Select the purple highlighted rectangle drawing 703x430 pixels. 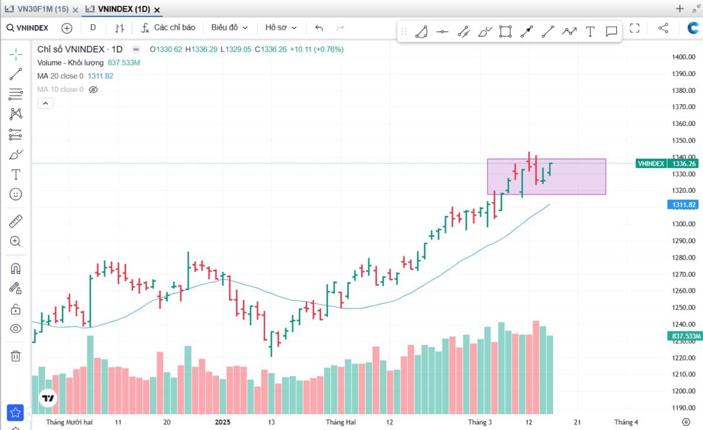pyautogui.click(x=547, y=176)
